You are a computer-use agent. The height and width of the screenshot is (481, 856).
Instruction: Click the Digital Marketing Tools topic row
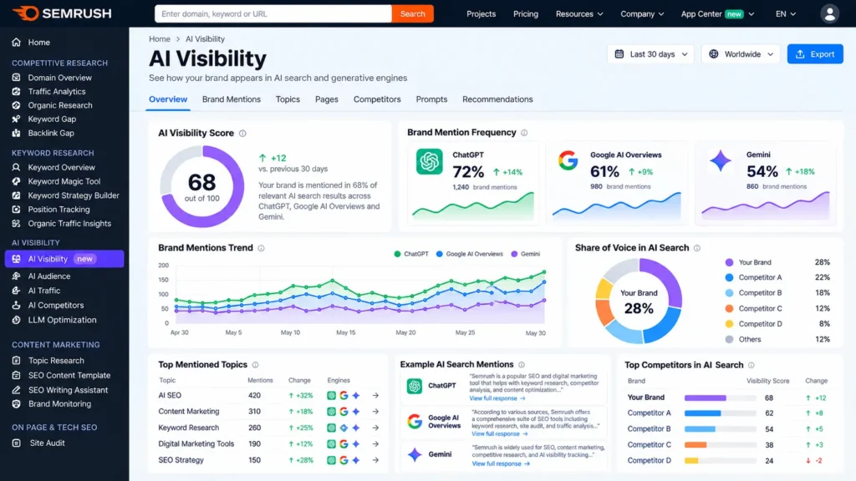click(268, 444)
